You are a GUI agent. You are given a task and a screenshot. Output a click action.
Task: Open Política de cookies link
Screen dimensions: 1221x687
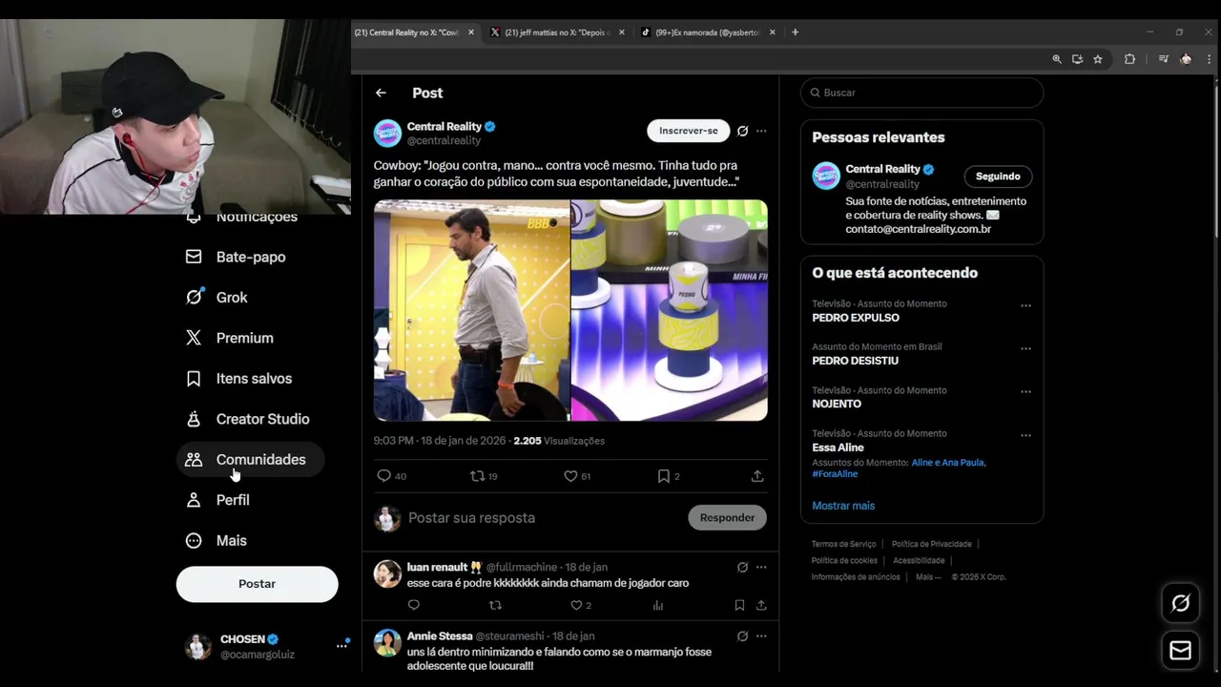coord(844,561)
